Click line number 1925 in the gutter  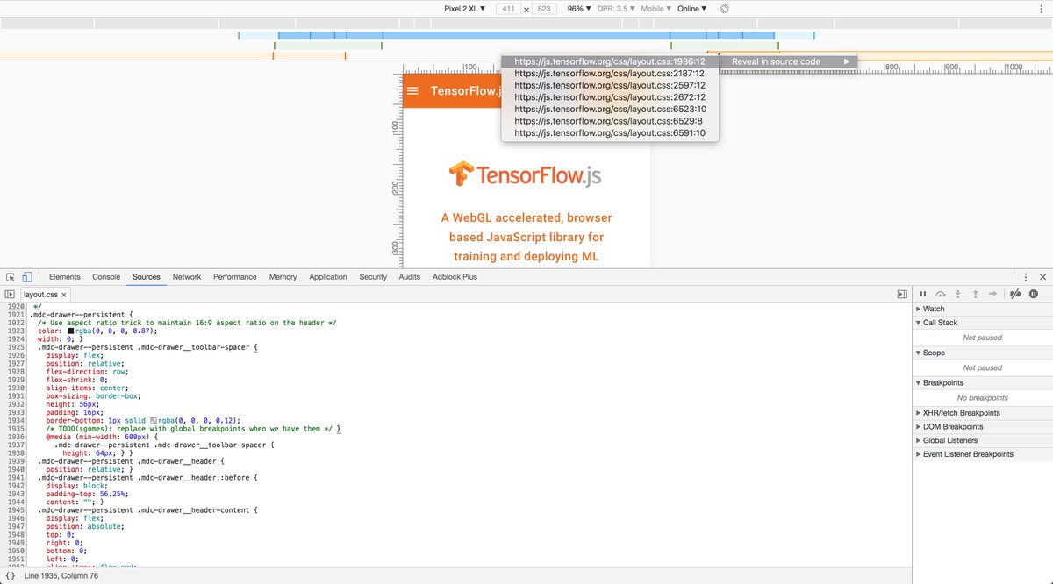[15, 347]
